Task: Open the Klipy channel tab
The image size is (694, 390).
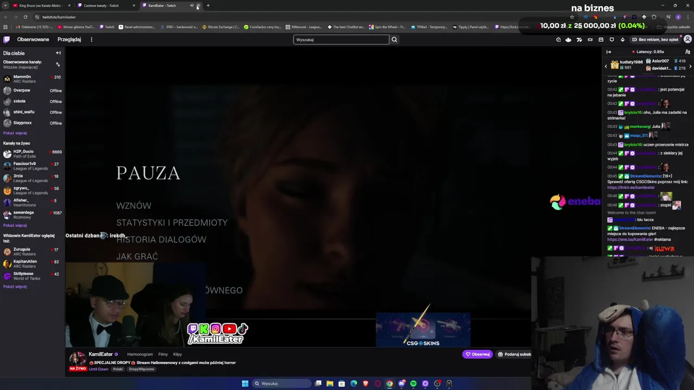Action: point(177,354)
